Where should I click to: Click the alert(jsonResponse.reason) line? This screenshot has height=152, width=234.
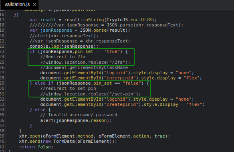tap(76, 120)
